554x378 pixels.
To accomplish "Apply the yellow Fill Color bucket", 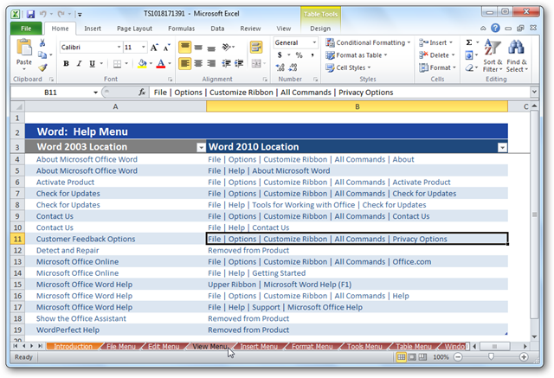I will (x=142, y=63).
